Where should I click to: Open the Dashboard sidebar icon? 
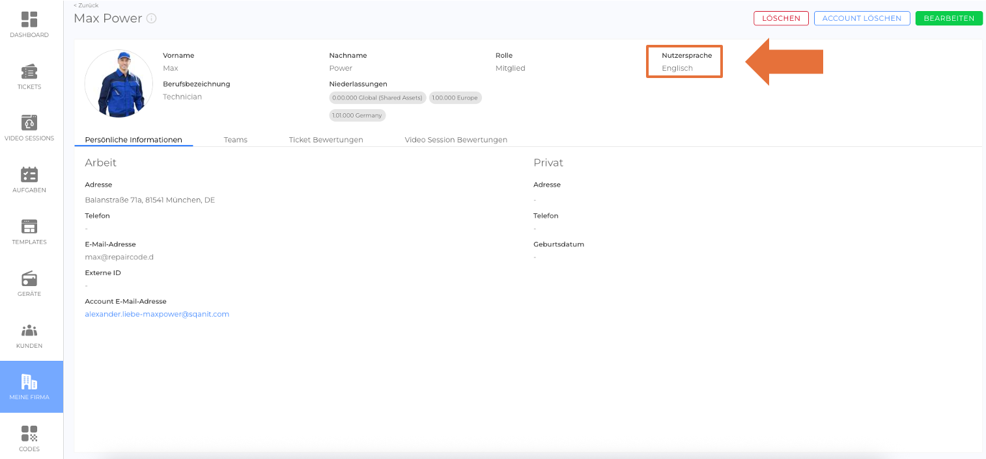(x=29, y=20)
